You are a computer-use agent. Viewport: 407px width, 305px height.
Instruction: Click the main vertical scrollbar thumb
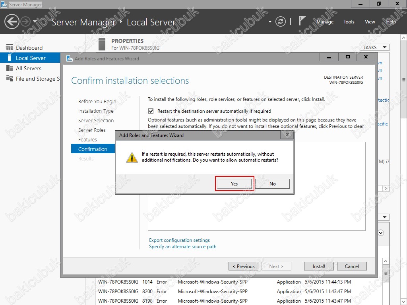pyautogui.click(x=404, y=80)
